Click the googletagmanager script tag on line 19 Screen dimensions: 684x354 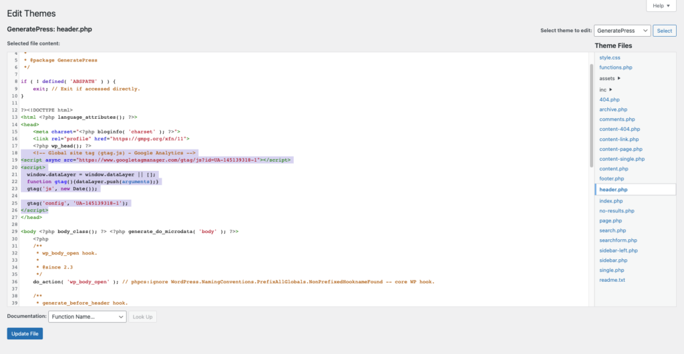coord(155,160)
